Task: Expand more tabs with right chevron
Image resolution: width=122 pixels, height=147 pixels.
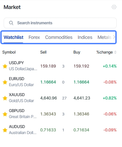Action: pyautogui.click(x=114, y=37)
